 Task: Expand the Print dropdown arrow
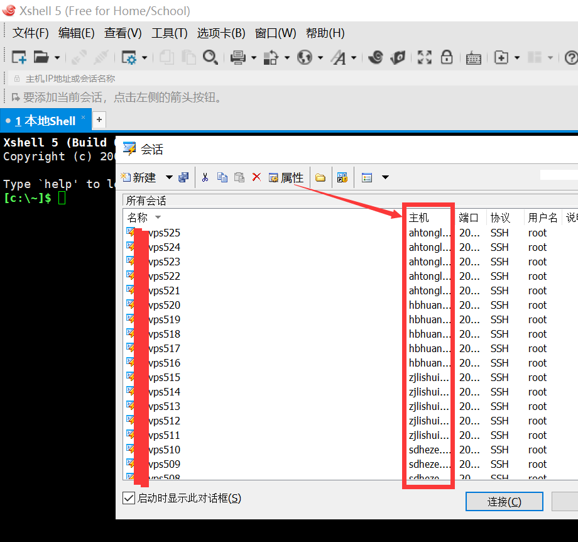[254, 58]
